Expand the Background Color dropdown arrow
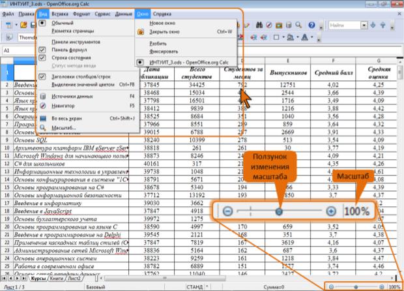404x291 pixels. (x=297, y=37)
